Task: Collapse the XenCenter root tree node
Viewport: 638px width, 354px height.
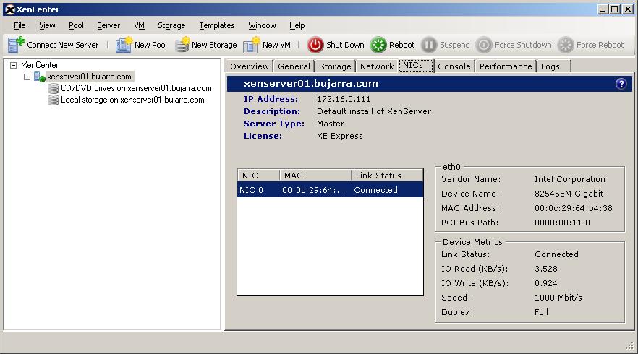Action: [14, 65]
